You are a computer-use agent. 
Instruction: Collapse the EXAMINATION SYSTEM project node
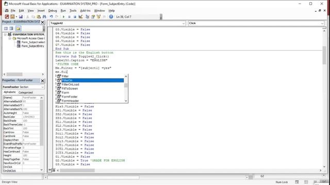5,34
